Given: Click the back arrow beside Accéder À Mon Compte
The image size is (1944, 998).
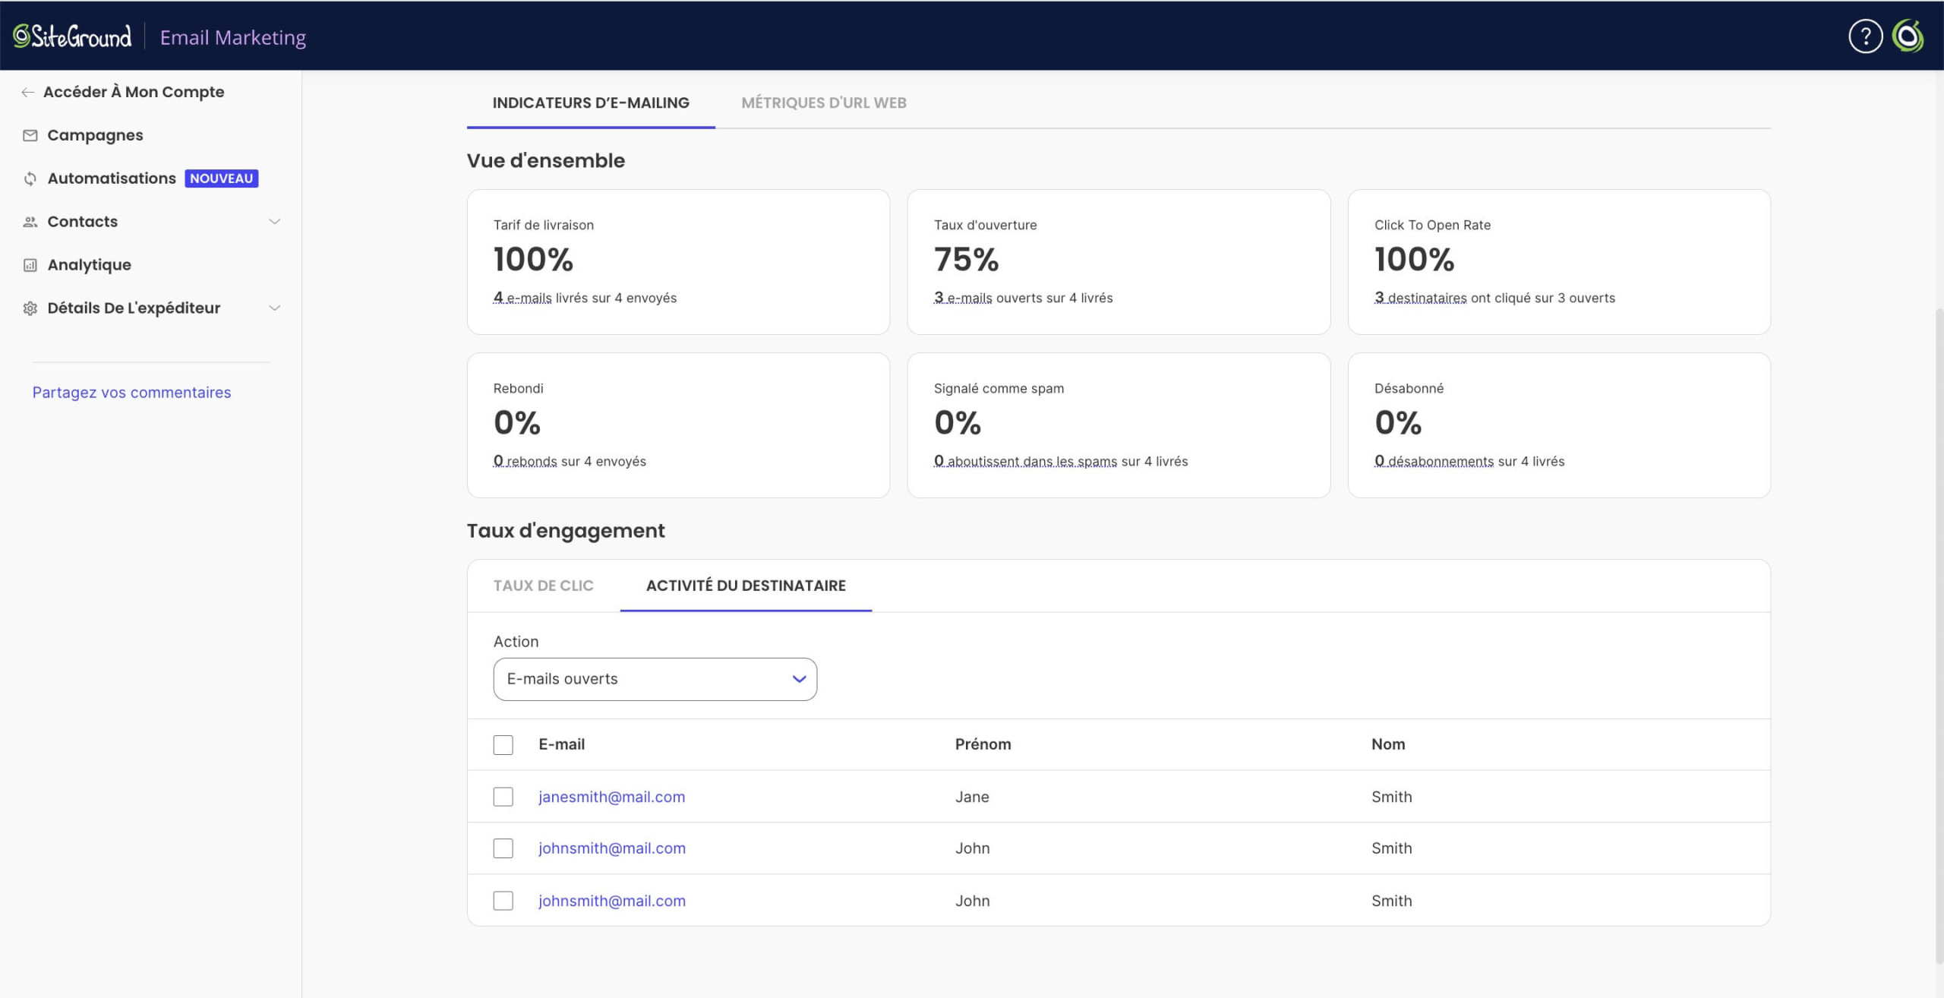Looking at the screenshot, I should [28, 92].
